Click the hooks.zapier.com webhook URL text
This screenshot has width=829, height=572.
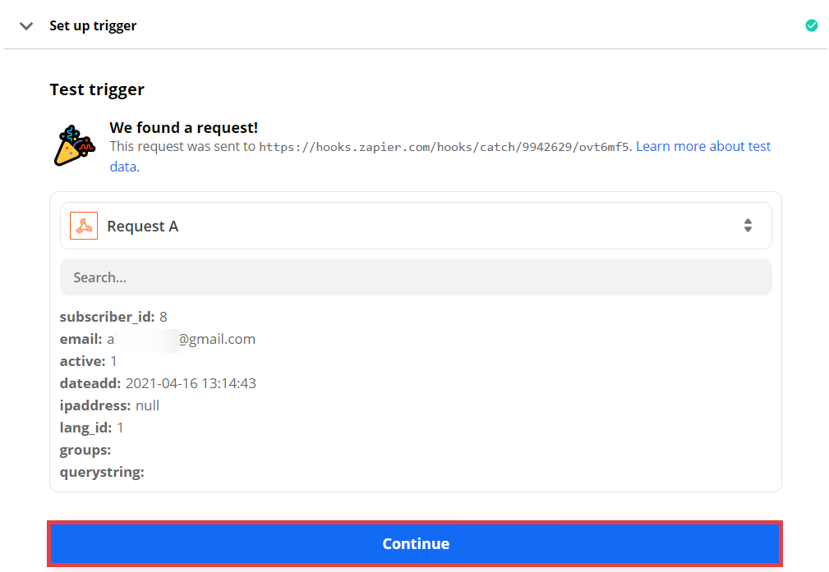coord(444,148)
